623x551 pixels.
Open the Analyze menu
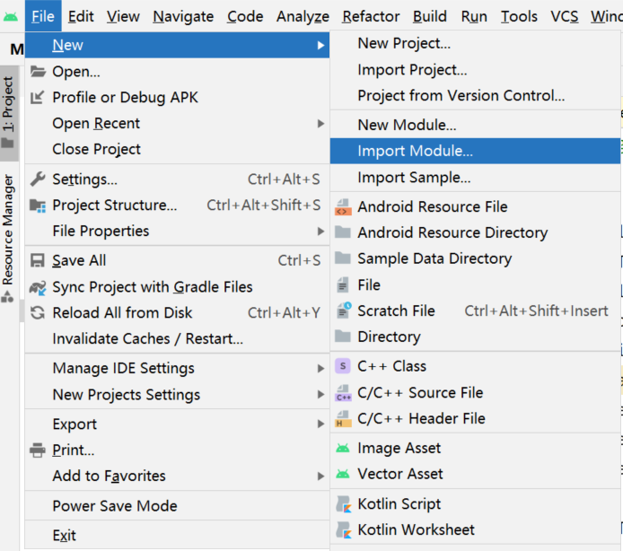point(303,16)
